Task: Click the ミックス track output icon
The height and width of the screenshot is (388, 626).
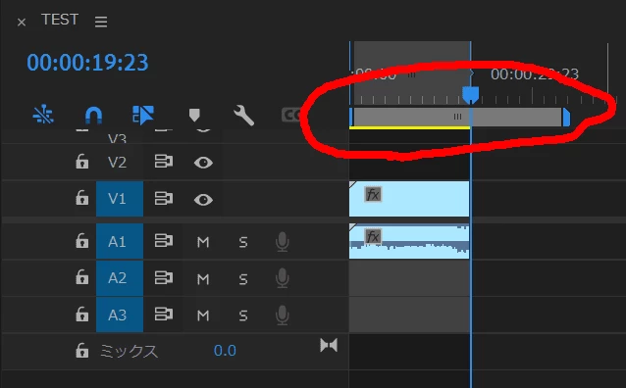Action: click(329, 345)
